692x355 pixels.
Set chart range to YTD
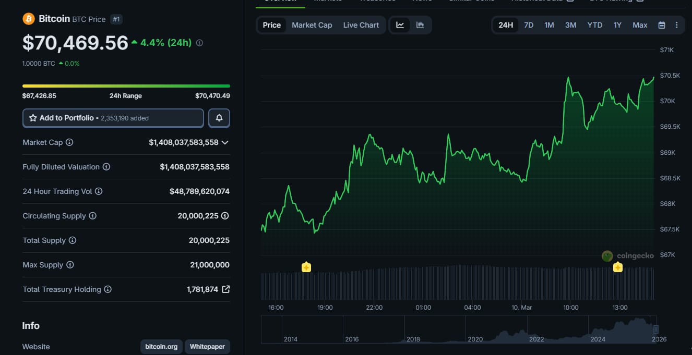tap(595, 25)
